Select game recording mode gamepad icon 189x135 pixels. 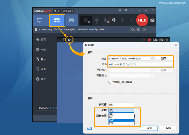pos(71,20)
